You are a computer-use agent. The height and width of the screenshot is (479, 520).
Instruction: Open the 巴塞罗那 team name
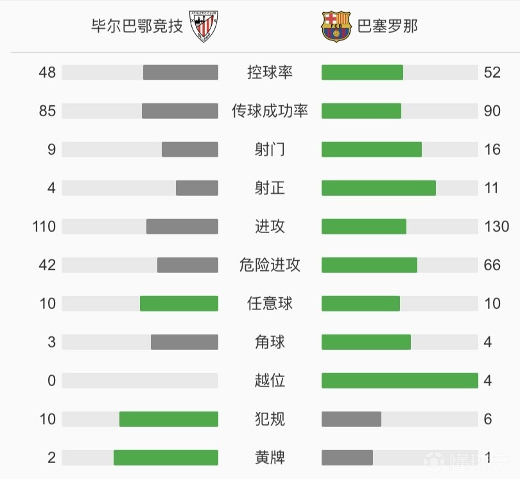(x=387, y=26)
